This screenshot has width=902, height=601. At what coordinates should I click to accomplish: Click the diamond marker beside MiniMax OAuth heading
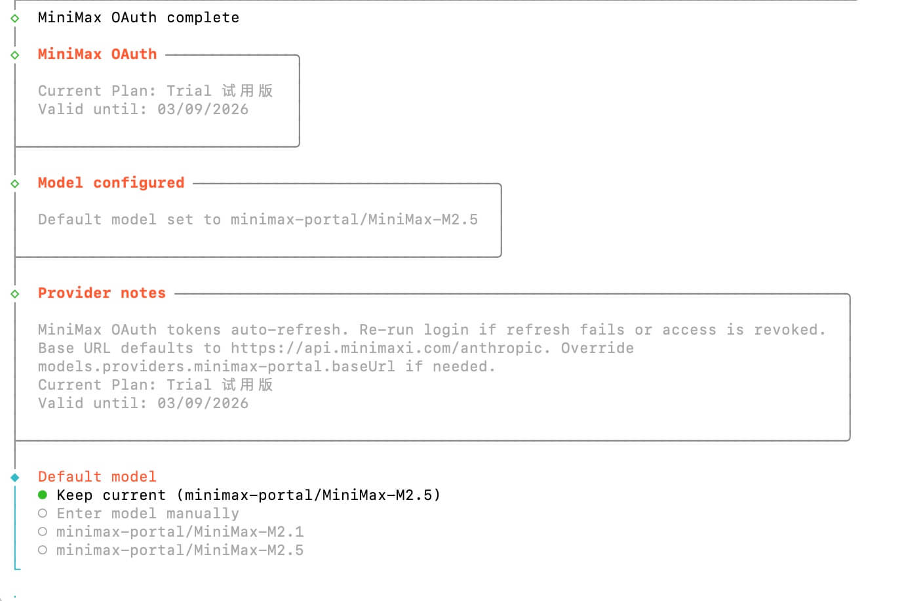15,55
